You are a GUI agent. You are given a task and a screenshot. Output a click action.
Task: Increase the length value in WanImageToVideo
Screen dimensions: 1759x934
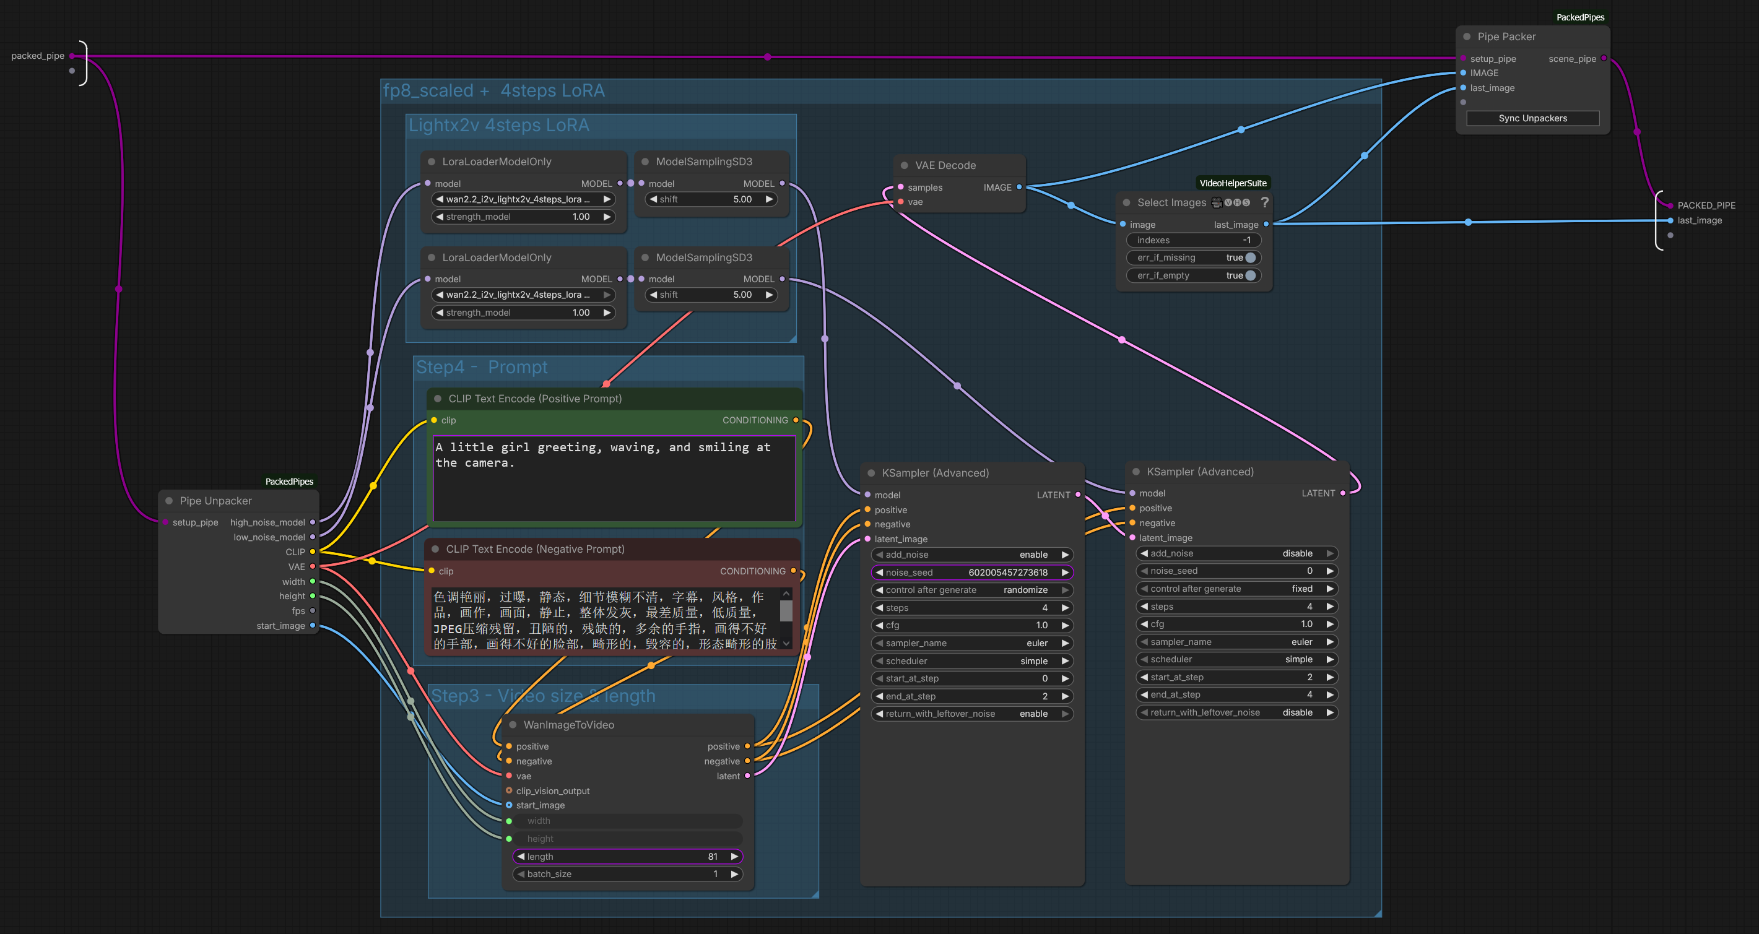[735, 856]
